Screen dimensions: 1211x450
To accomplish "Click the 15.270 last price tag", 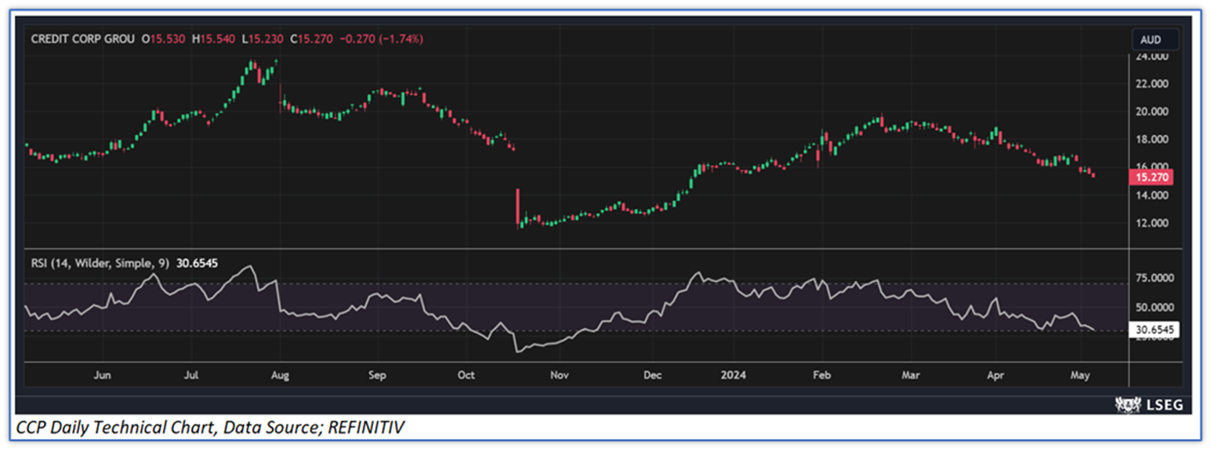I will coord(1151,178).
